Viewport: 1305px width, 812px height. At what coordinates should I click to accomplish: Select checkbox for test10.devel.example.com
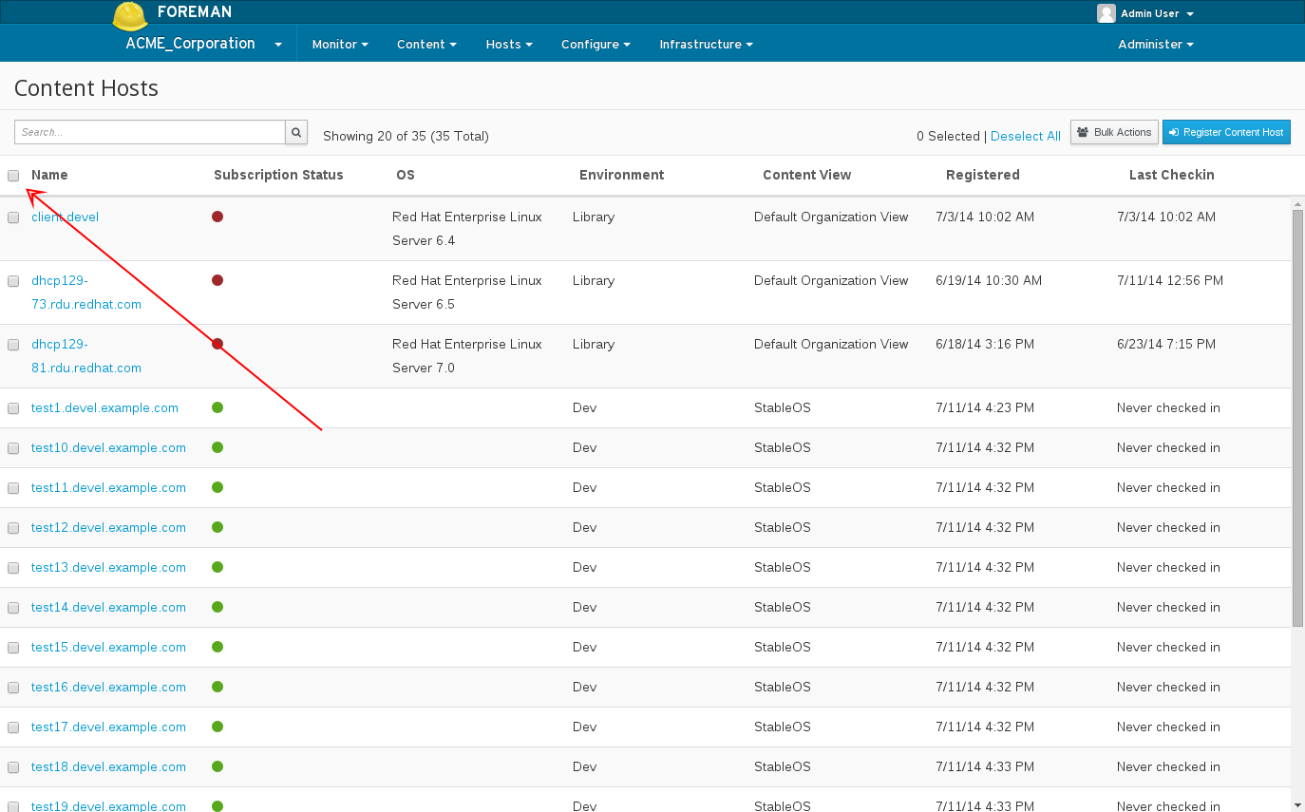point(13,448)
